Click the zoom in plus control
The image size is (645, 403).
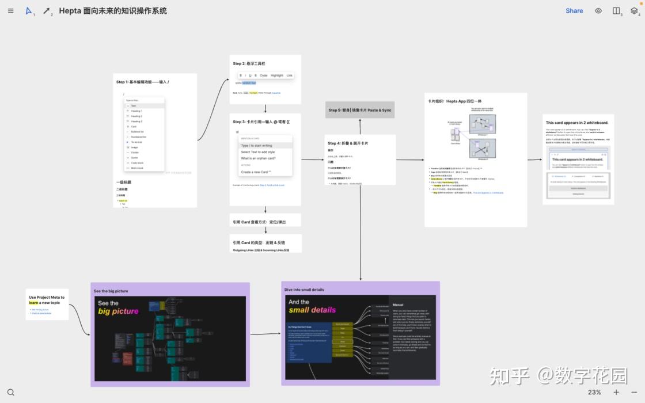(x=616, y=392)
